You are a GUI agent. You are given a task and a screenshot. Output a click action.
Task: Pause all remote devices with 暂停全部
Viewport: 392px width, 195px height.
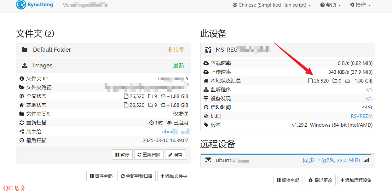click(288, 180)
